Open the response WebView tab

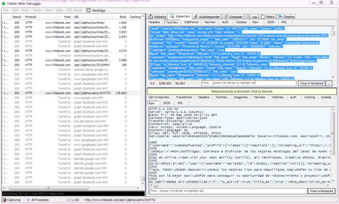point(278,97)
